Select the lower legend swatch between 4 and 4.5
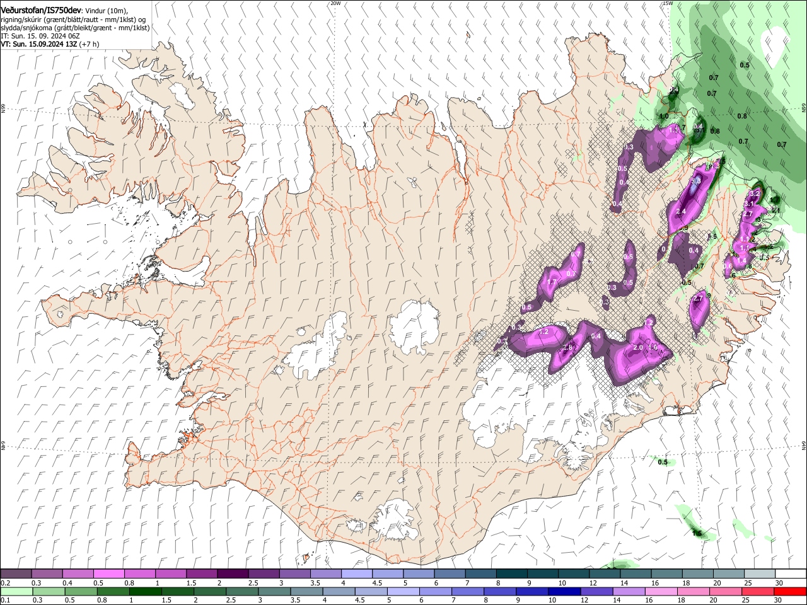This screenshot has width=807, height=605. [339, 592]
